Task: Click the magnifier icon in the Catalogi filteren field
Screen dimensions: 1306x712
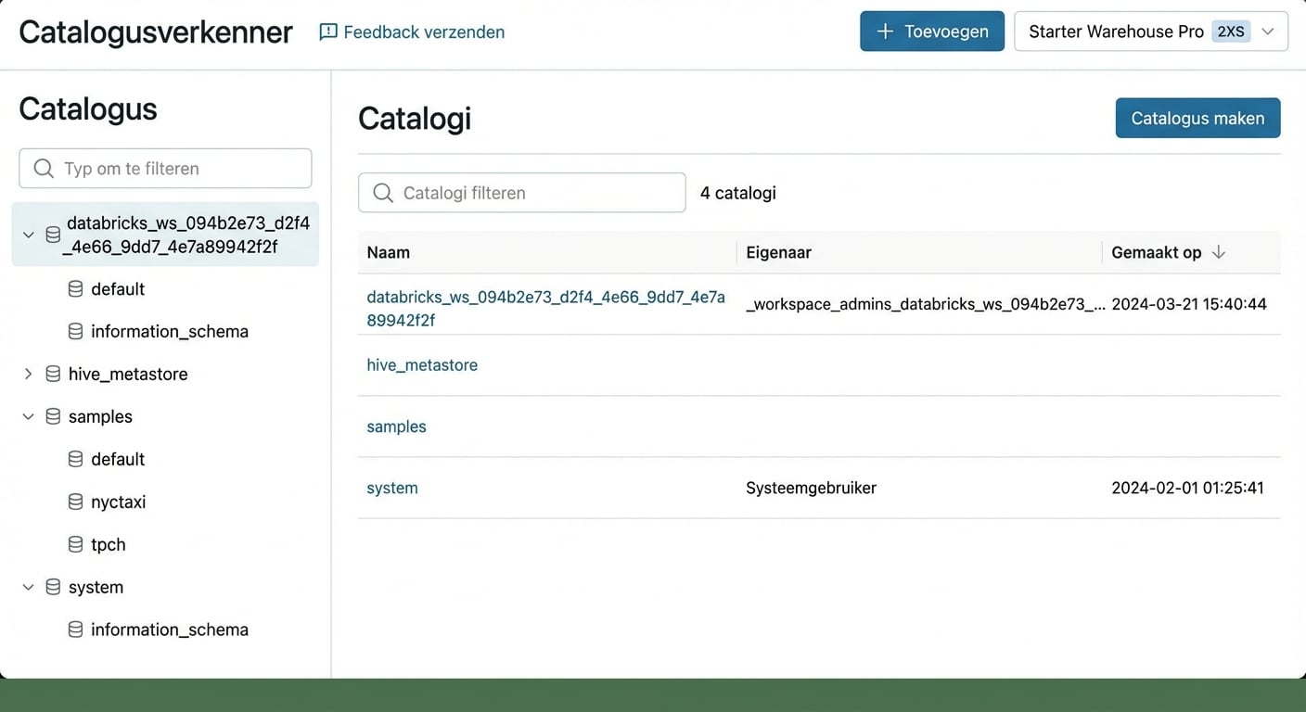Action: (x=382, y=192)
